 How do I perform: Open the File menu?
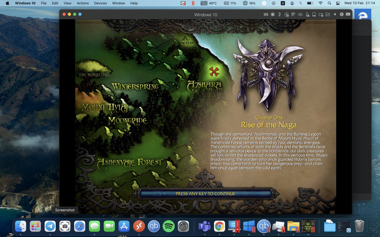tap(44, 3)
